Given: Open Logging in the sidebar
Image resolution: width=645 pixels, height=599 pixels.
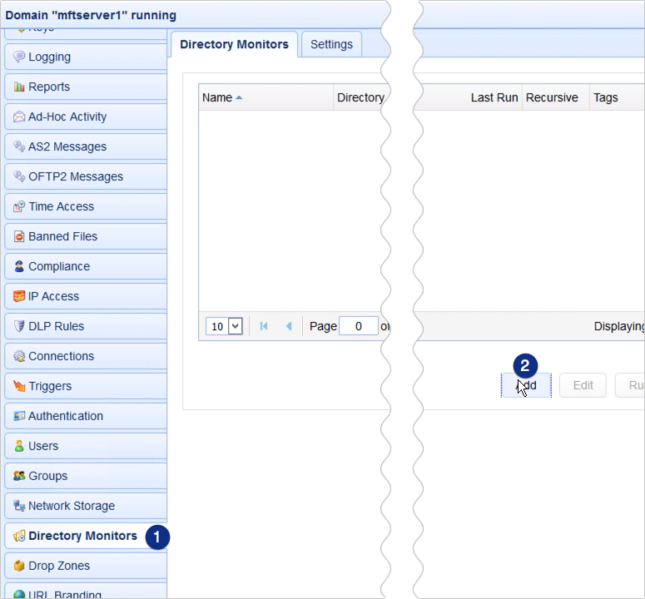Looking at the screenshot, I should pyautogui.click(x=86, y=57).
